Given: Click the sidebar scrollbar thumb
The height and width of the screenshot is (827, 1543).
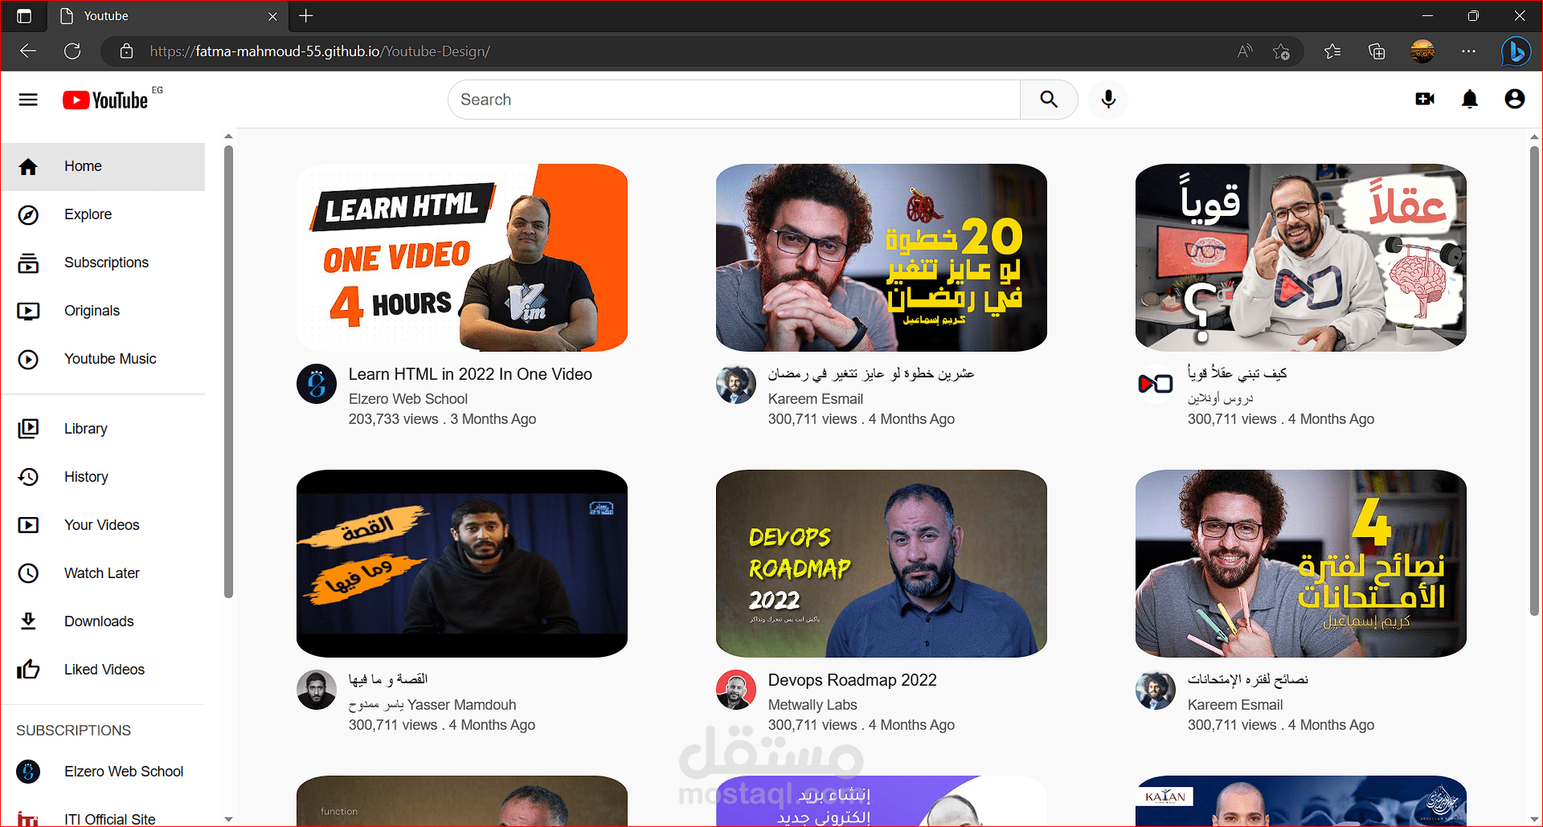Looking at the screenshot, I should coord(228,371).
